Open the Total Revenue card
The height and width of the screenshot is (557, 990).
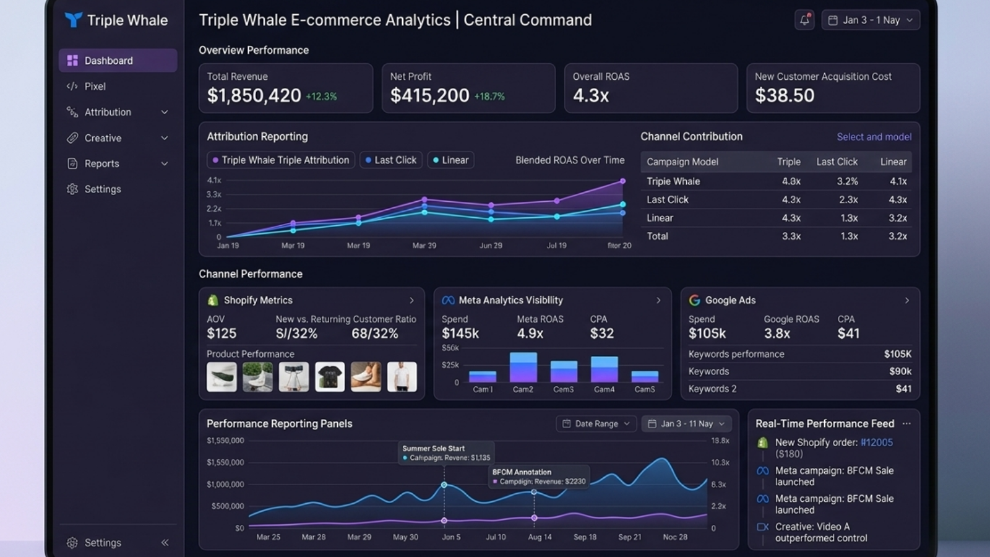tap(286, 88)
